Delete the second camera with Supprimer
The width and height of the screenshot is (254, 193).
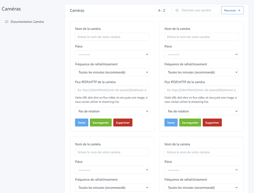[x=212, y=122]
